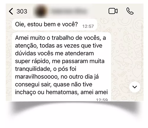
Task: Jump to latest messages with down chevron button
Action: [135, 87]
